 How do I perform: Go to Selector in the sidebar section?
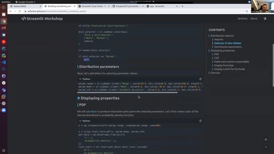[228, 43]
